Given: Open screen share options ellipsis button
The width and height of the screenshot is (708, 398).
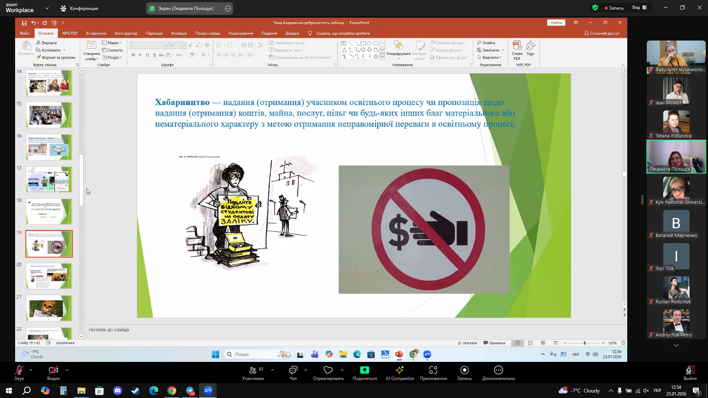Looking at the screenshot, I should pyautogui.click(x=228, y=8).
